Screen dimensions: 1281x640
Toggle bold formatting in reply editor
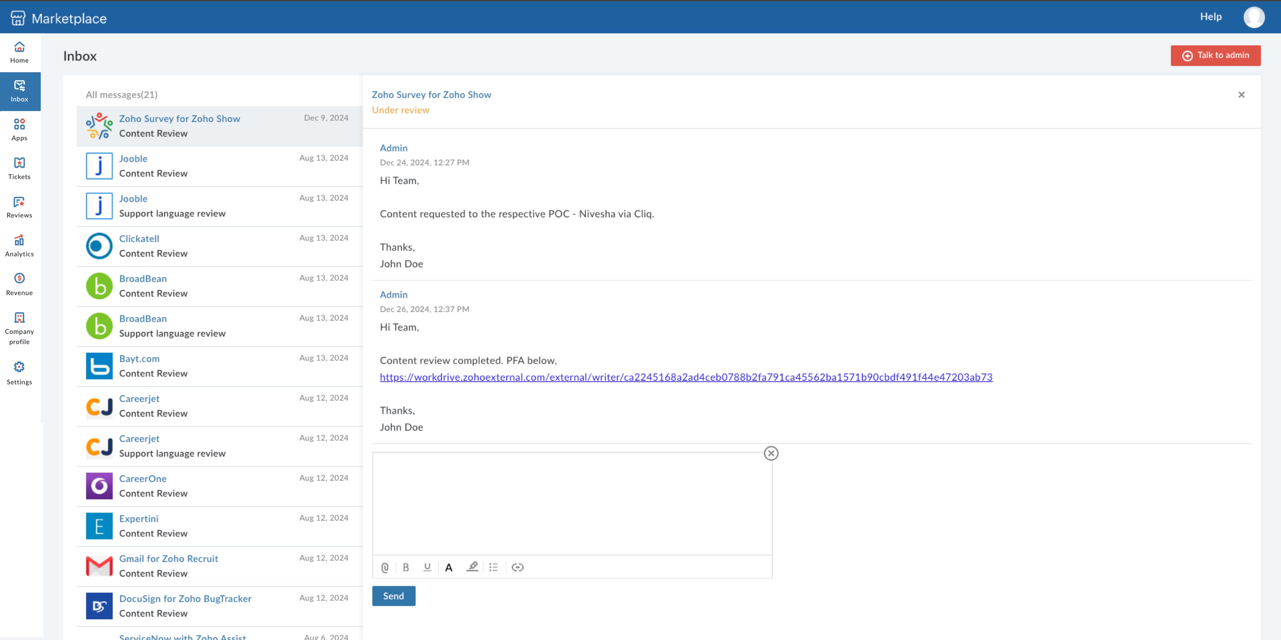pos(406,567)
